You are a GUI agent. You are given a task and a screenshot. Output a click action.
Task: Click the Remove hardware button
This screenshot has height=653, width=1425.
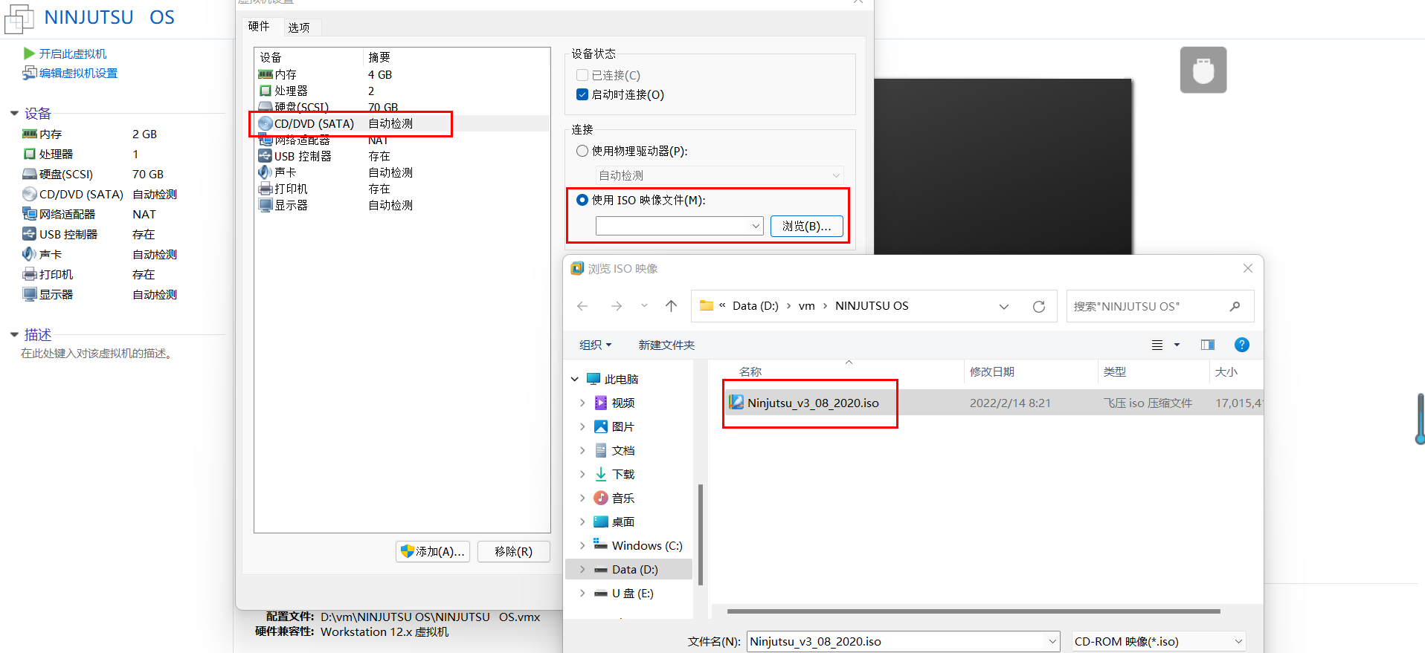513,551
